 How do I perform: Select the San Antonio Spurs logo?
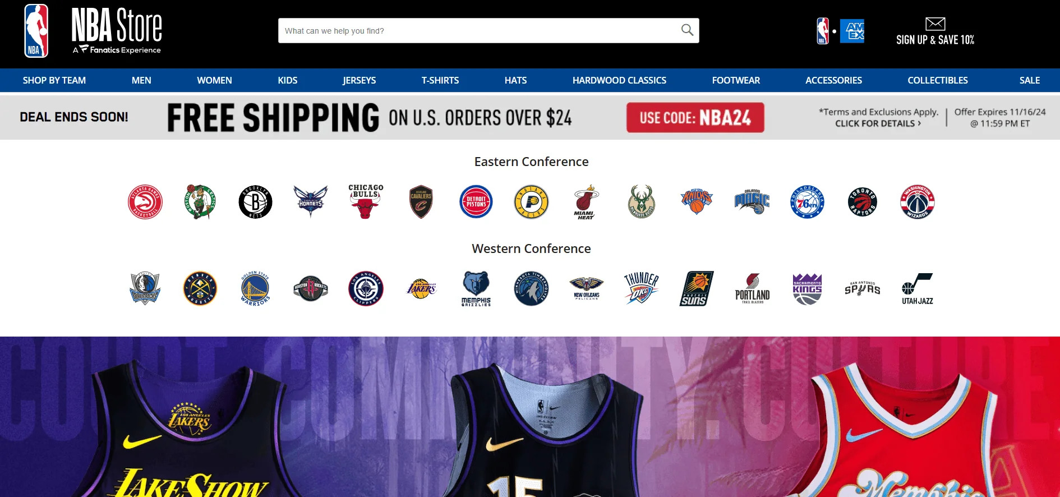point(863,288)
